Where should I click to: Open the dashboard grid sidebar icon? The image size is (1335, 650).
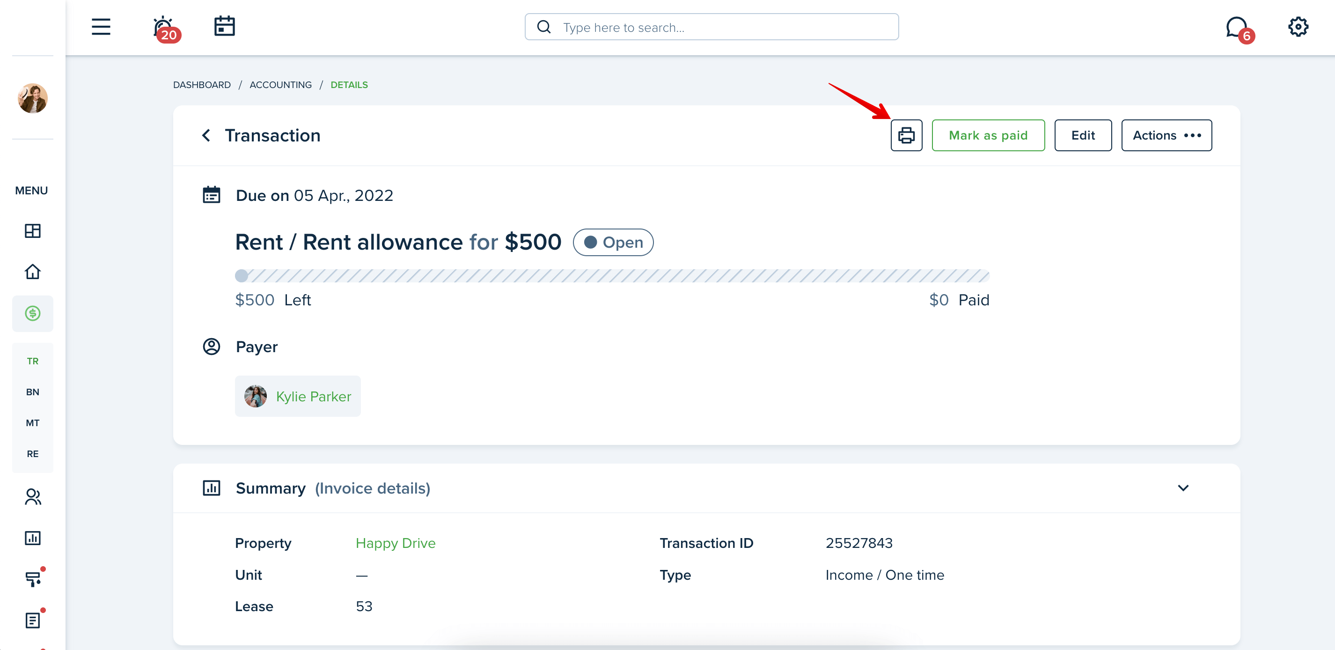point(33,231)
